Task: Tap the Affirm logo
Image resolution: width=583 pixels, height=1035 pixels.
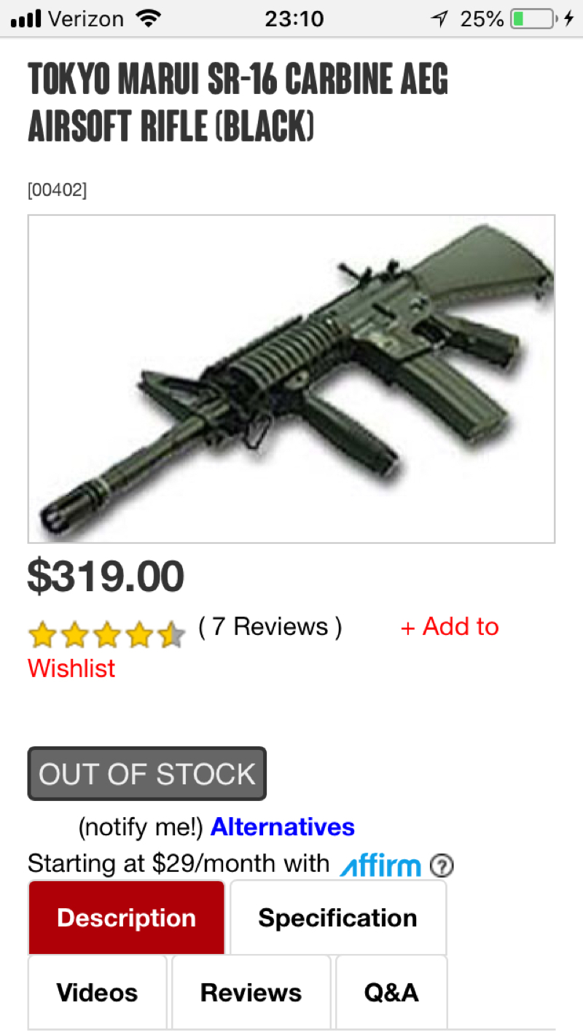Action: (380, 864)
